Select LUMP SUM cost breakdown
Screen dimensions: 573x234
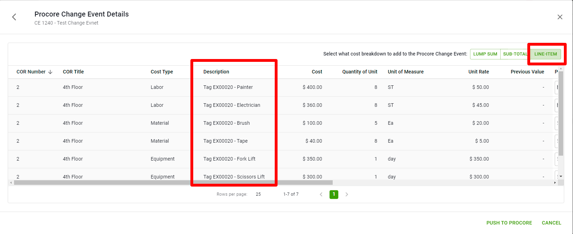[x=485, y=54]
